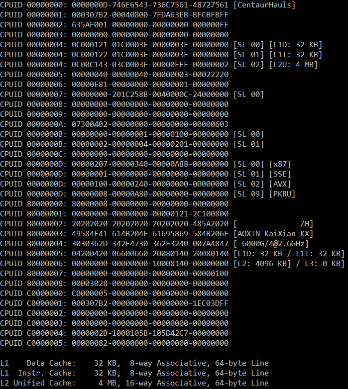Click the [L2: 4096 KB] annotation
The width and height of the screenshot is (348, 389).
point(262,264)
